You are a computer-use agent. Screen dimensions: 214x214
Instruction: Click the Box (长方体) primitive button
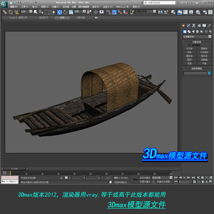point(190,49)
